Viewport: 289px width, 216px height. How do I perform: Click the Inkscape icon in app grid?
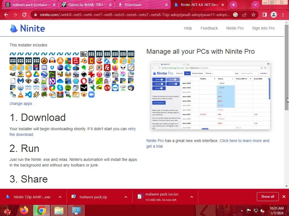click(x=84, y=74)
